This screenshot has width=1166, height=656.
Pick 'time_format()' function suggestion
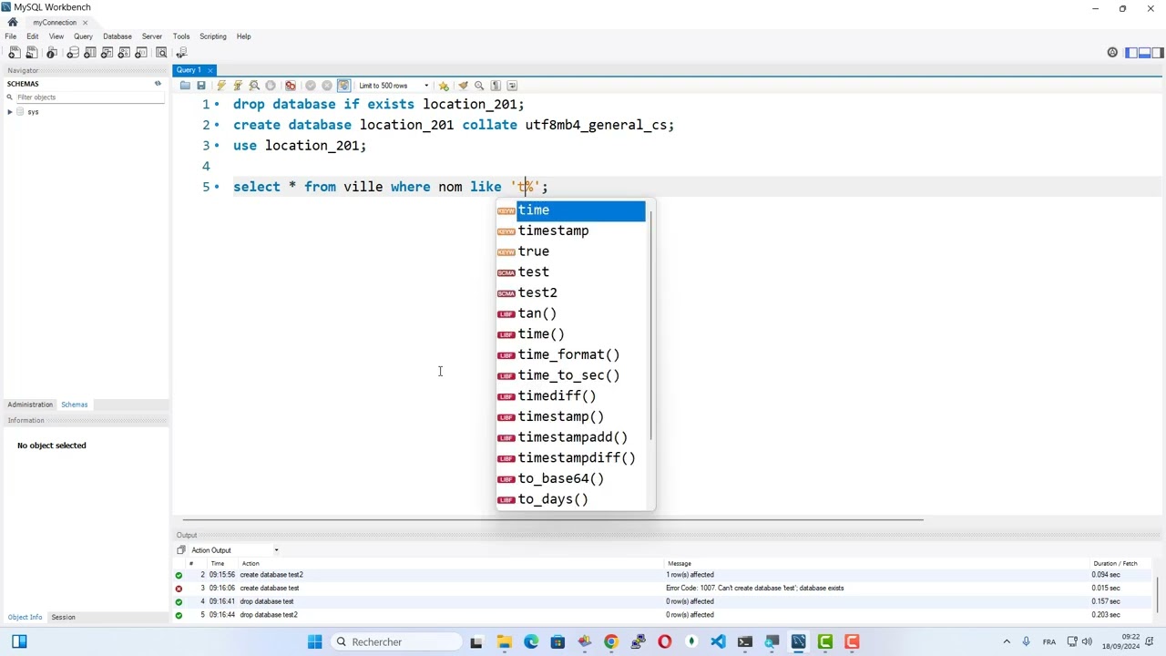point(570,354)
